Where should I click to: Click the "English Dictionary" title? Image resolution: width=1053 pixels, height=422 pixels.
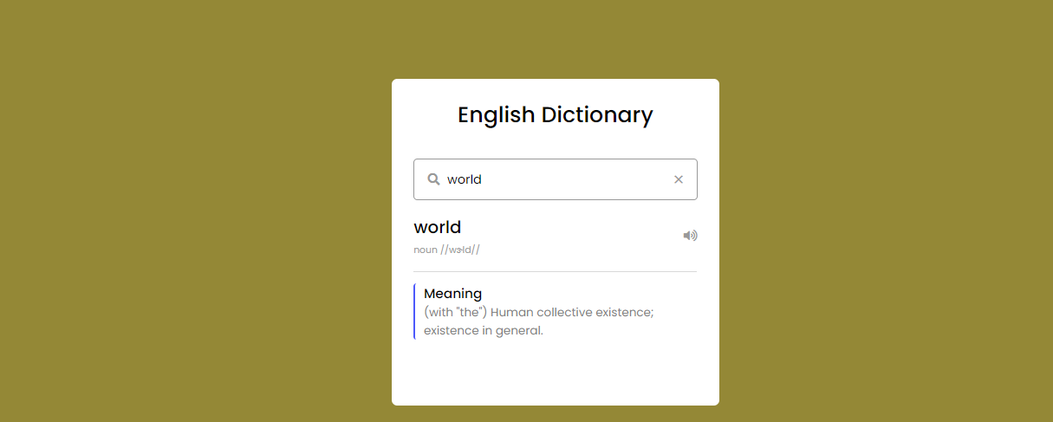point(555,114)
